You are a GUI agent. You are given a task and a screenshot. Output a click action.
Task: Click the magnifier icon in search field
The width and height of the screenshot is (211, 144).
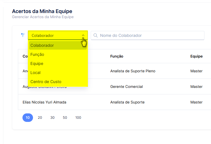[x=96, y=35]
